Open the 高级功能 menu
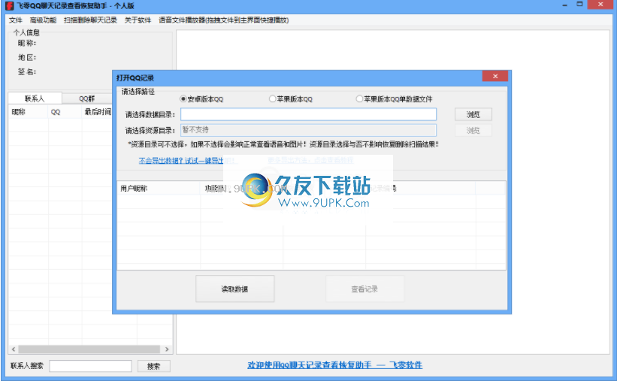617x381 pixels. tap(43, 20)
